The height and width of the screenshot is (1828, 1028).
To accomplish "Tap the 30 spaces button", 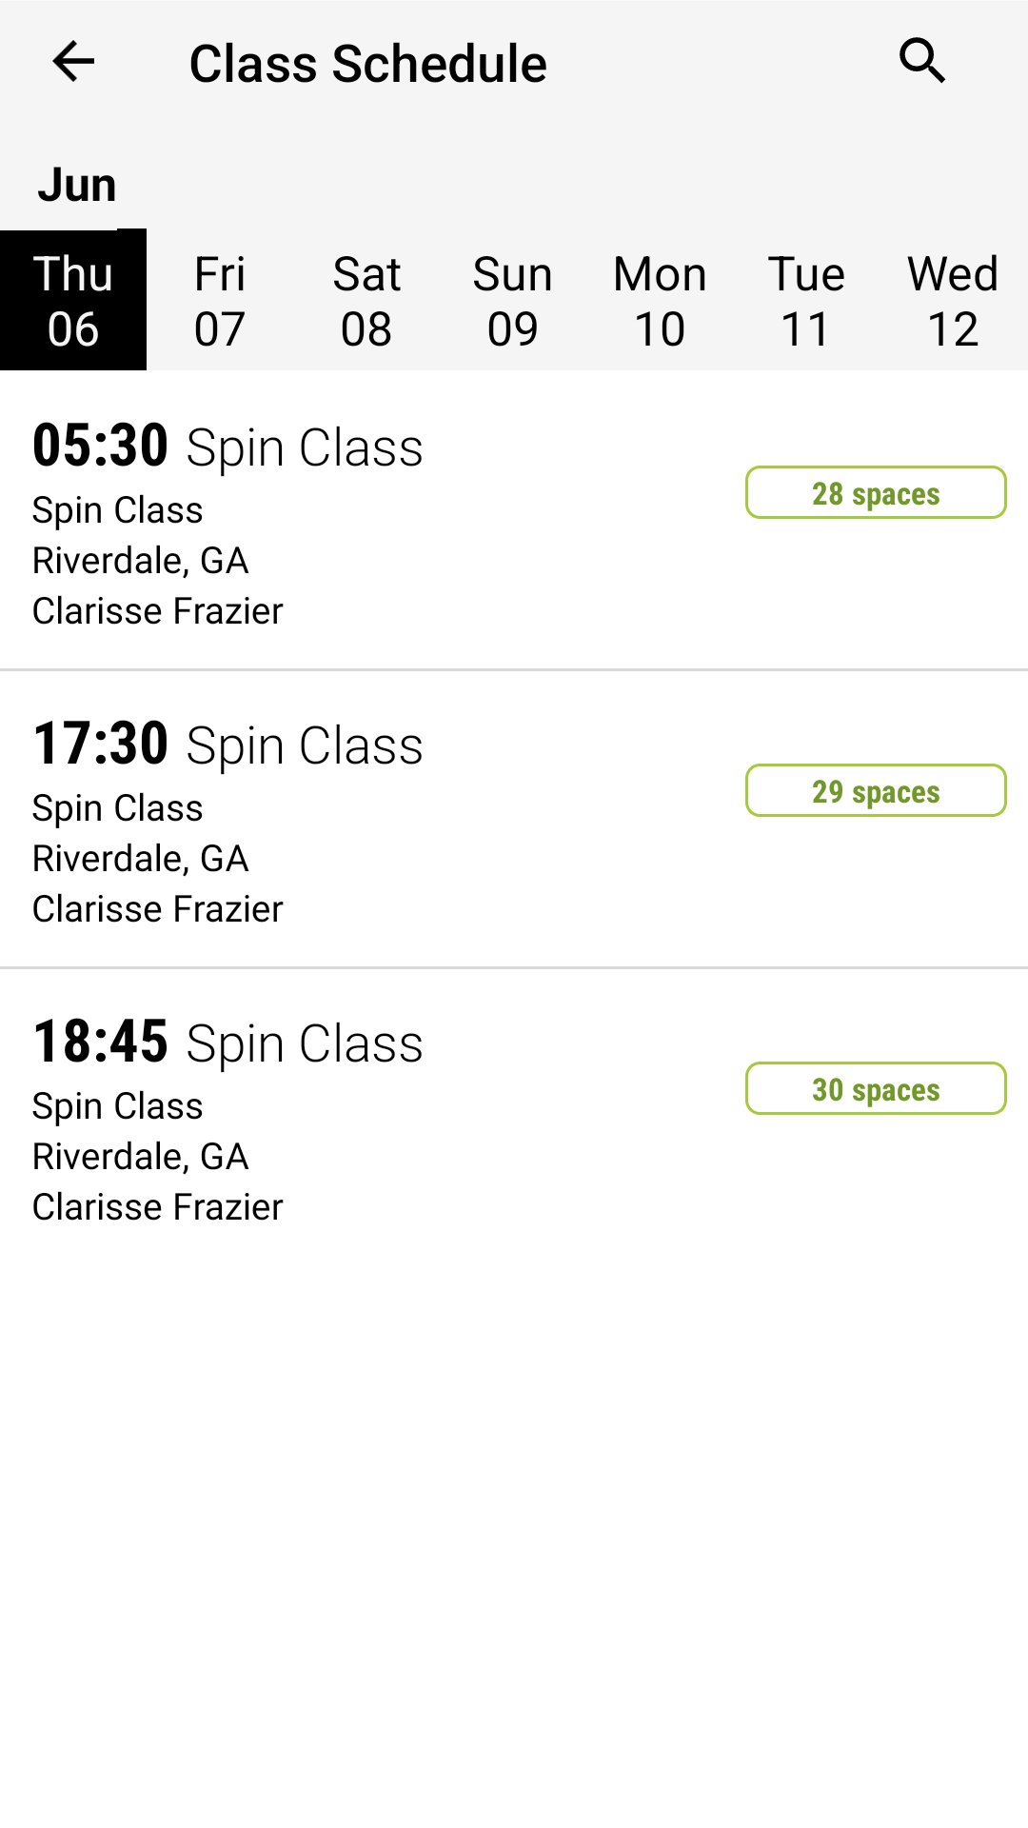I will point(876,1089).
